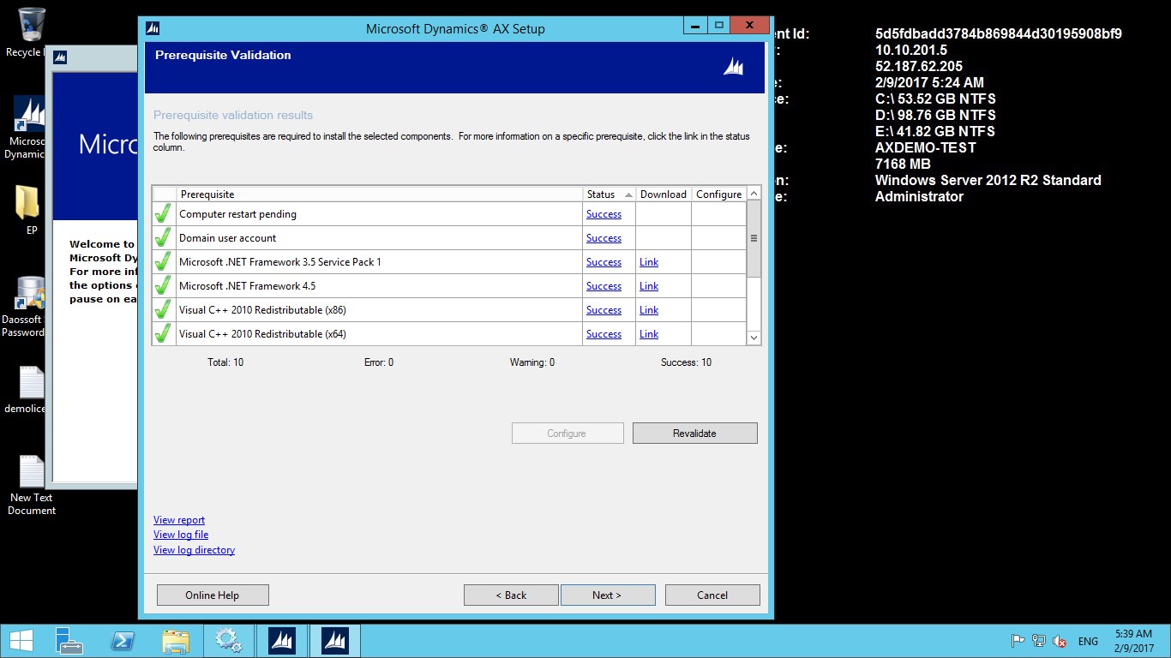Click the Total: 10 summary text
Viewport: 1171px width, 658px height.
coord(225,362)
